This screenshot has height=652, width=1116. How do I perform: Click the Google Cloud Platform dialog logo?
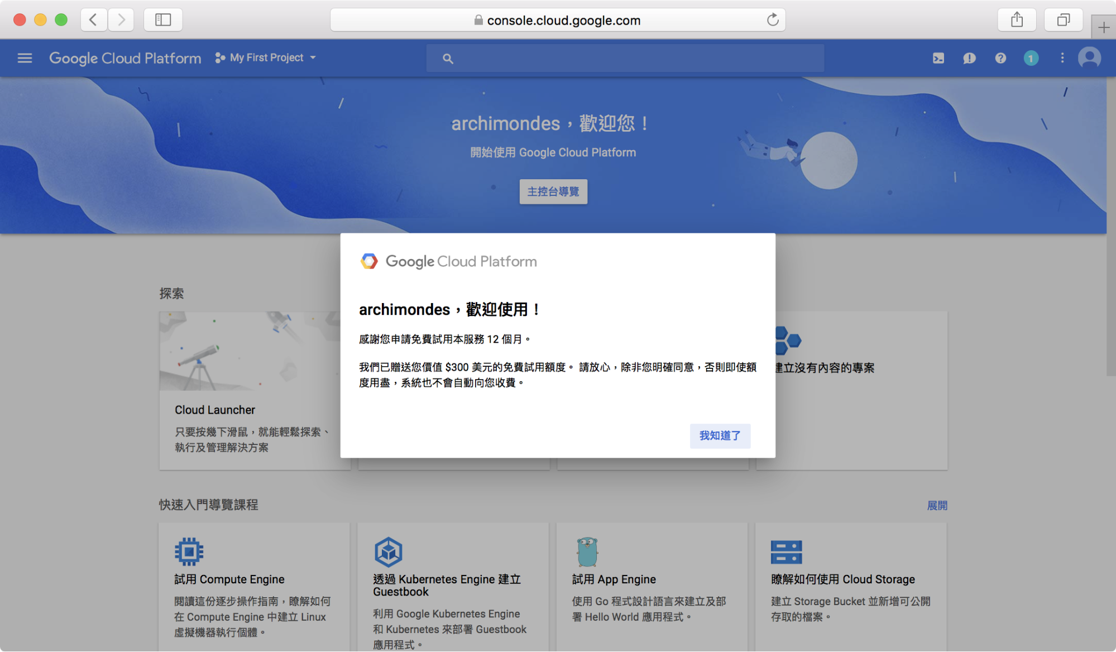pos(448,261)
